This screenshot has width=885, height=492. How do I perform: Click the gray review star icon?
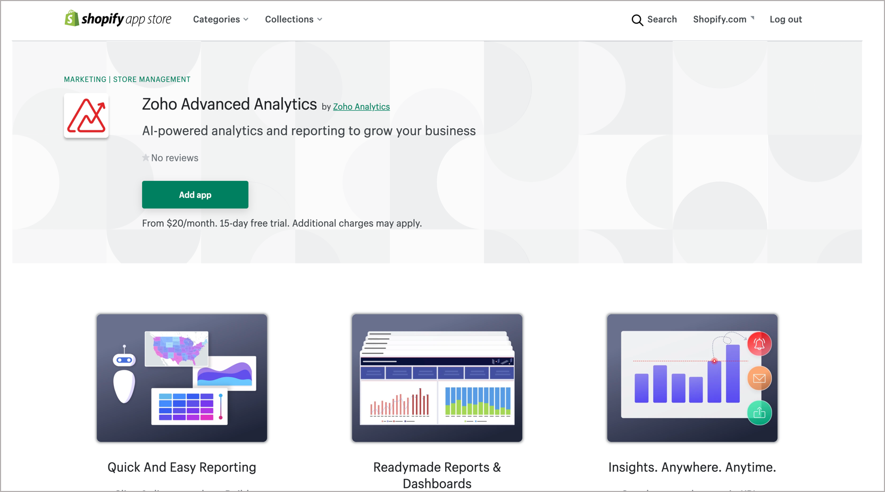coord(146,158)
